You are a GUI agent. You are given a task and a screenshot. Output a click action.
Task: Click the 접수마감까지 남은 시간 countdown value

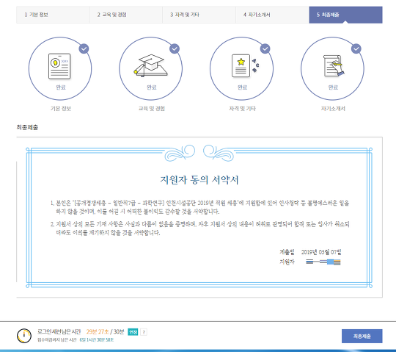pyautogui.click(x=97, y=340)
